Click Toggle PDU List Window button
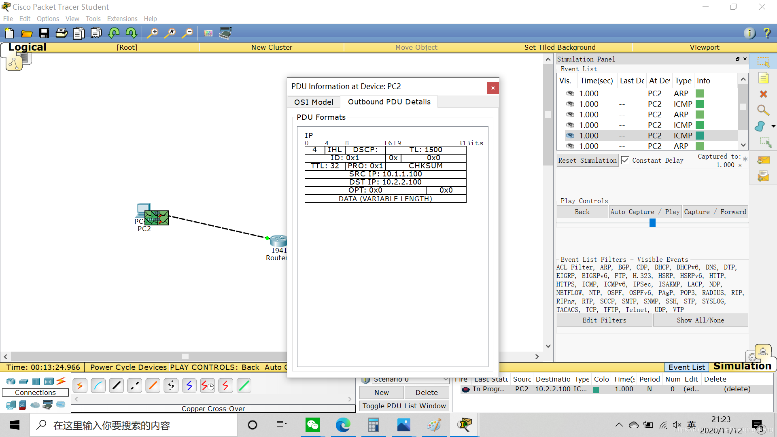777x437 pixels. click(404, 406)
